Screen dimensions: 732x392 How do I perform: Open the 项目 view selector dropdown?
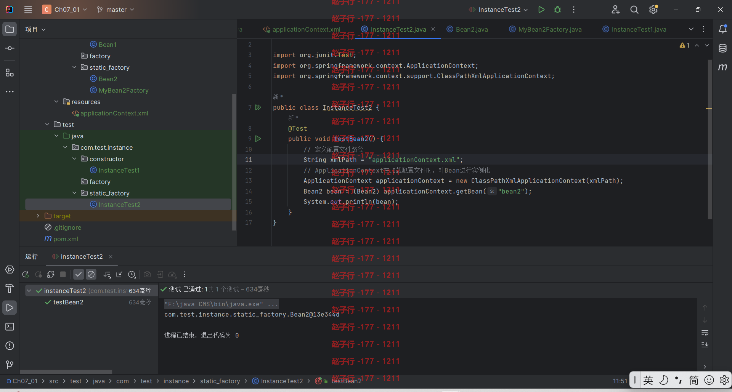pyautogui.click(x=35, y=29)
